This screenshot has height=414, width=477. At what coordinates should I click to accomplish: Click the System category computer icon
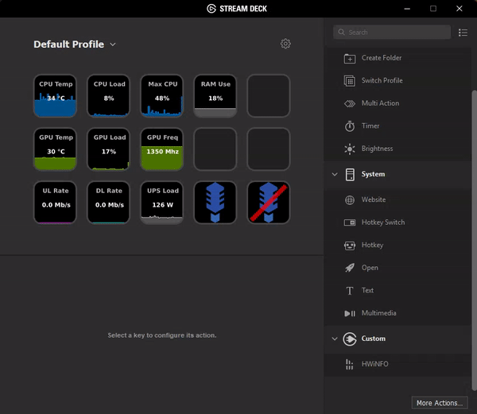pyautogui.click(x=350, y=175)
